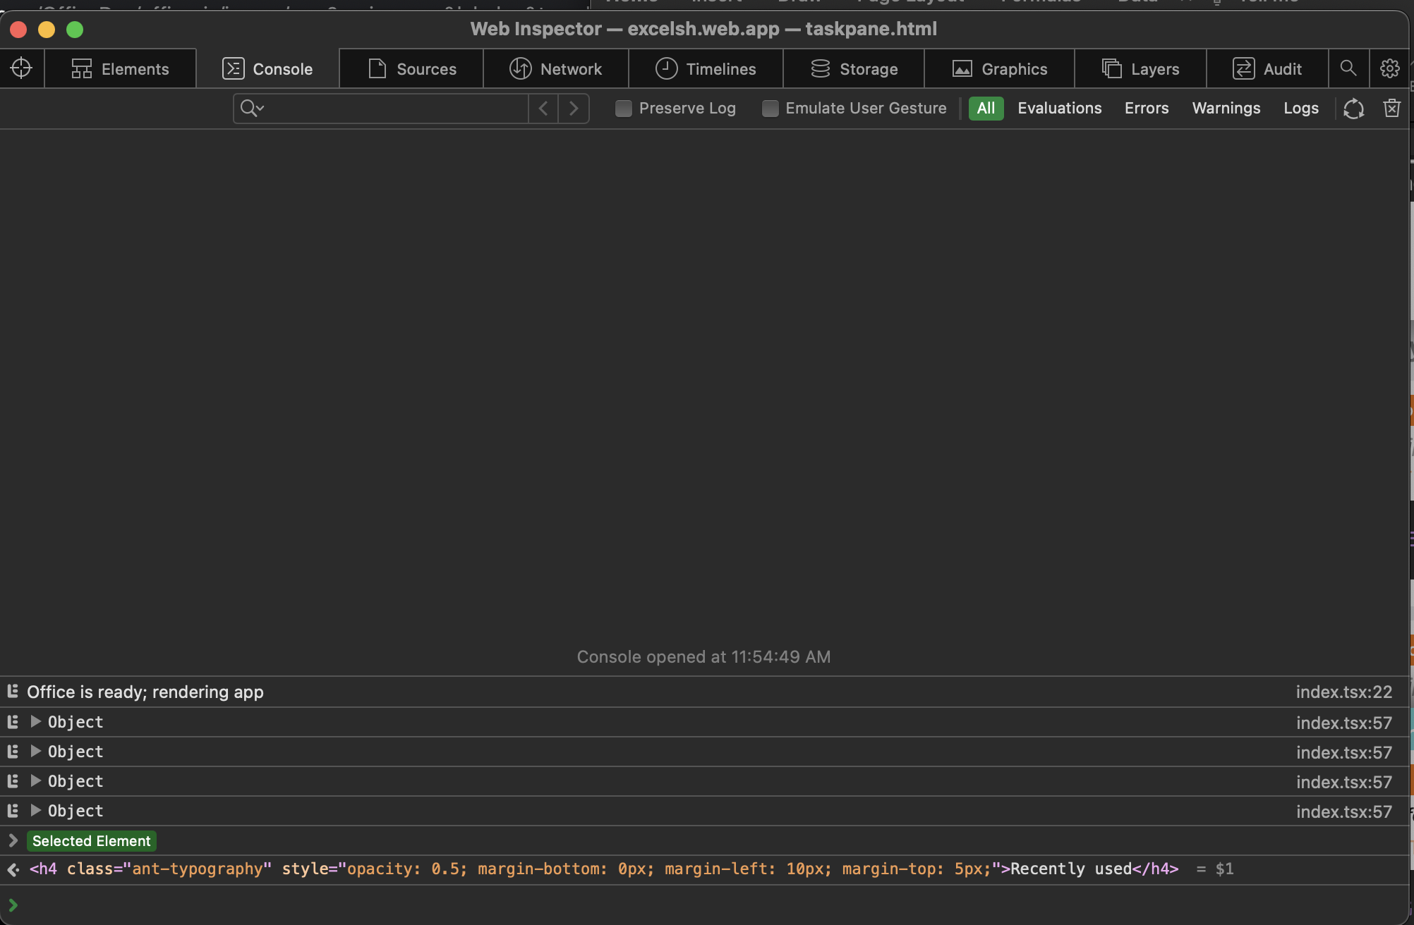Click the element selection crosshair icon
The height and width of the screenshot is (925, 1414).
(21, 68)
